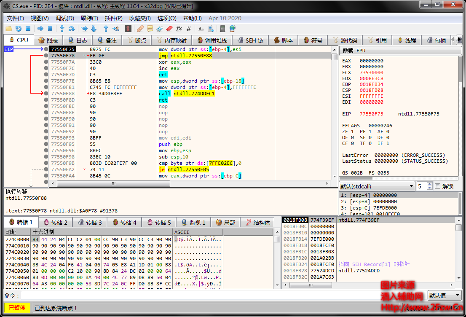Open the 默认(stdcall) calling convention dropdown

pos(377,186)
